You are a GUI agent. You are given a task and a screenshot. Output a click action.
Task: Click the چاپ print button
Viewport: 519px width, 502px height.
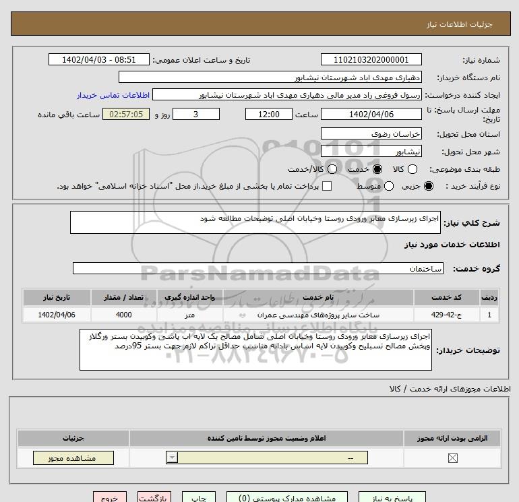[x=199, y=497]
